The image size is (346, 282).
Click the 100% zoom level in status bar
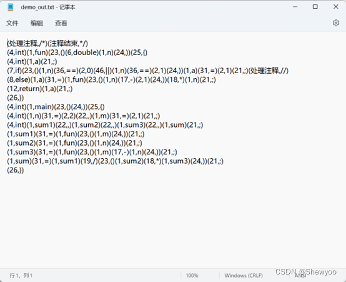(x=192, y=275)
